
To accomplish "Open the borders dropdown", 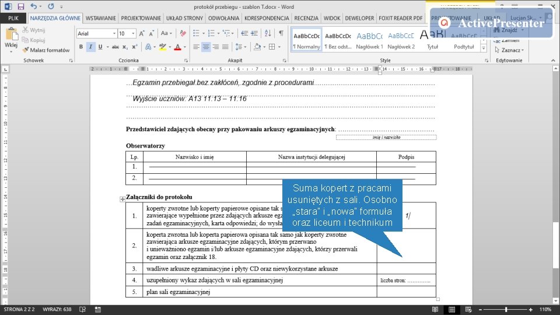I will pos(279,47).
